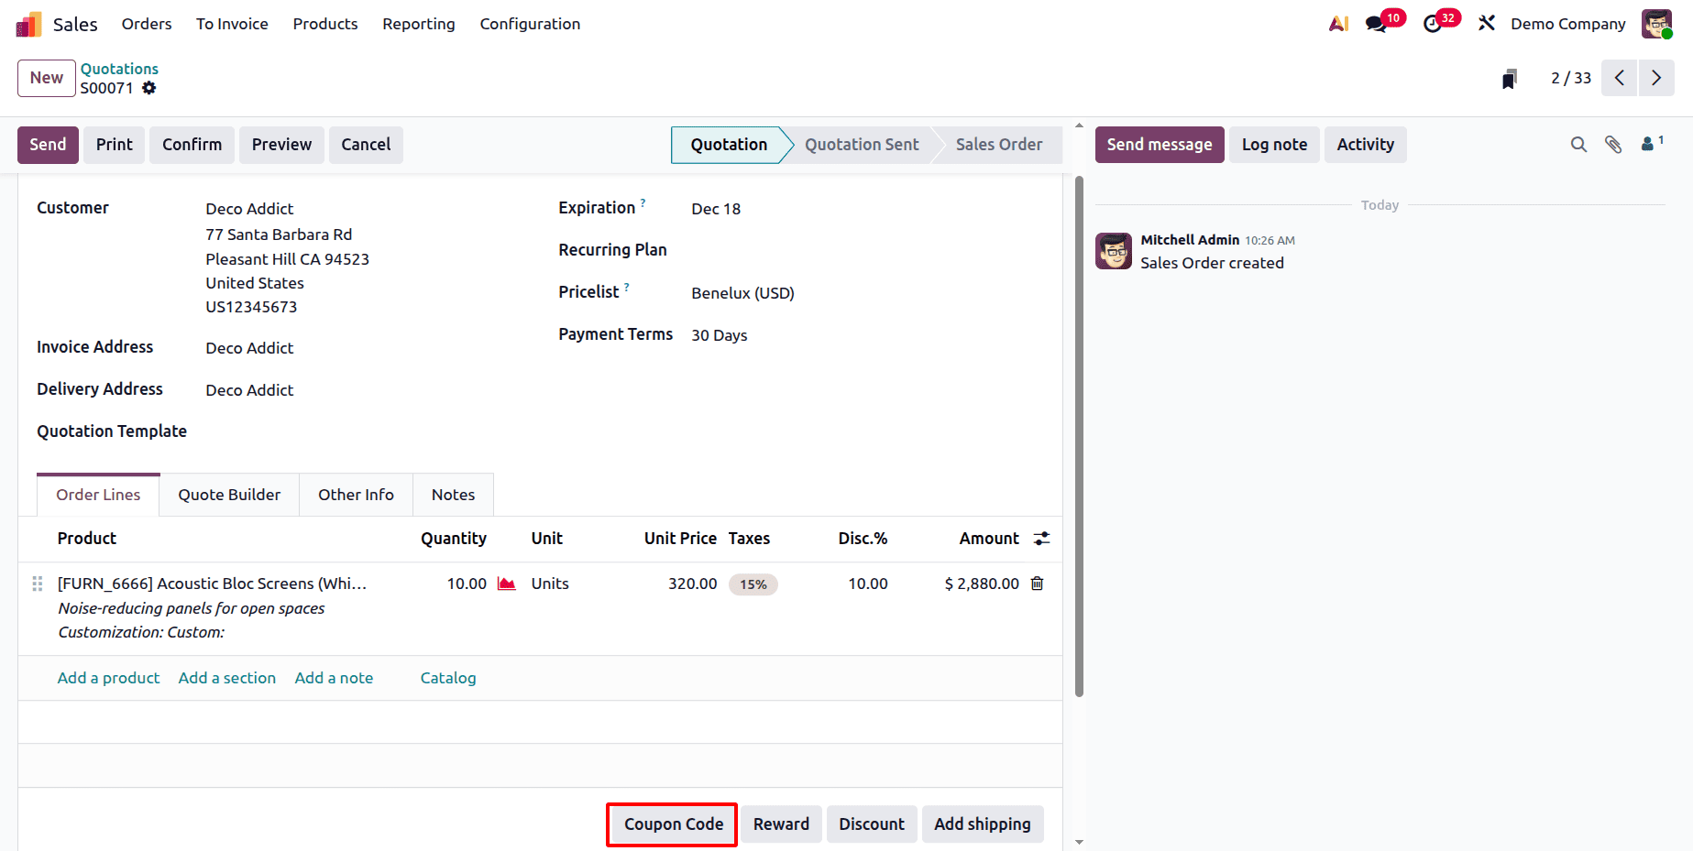This screenshot has width=1693, height=851.
Task: Switch to the Other Info tab
Action: [x=356, y=494]
